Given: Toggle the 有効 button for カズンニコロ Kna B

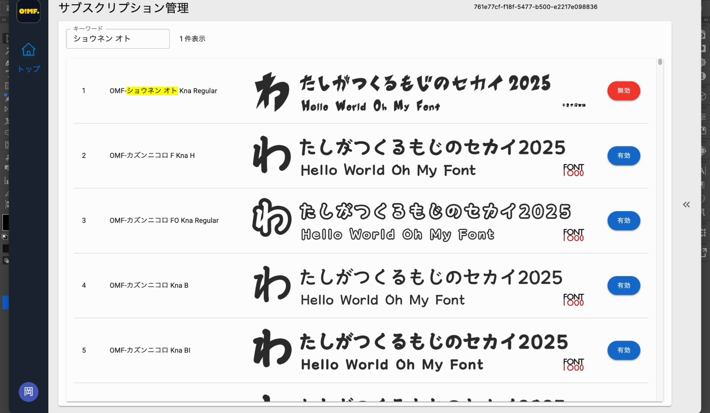Looking at the screenshot, I should click(623, 285).
